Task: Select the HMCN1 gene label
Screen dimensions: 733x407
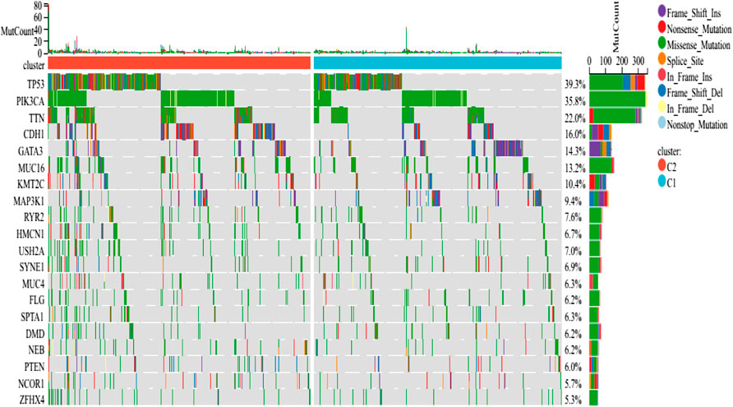Action: point(31,234)
